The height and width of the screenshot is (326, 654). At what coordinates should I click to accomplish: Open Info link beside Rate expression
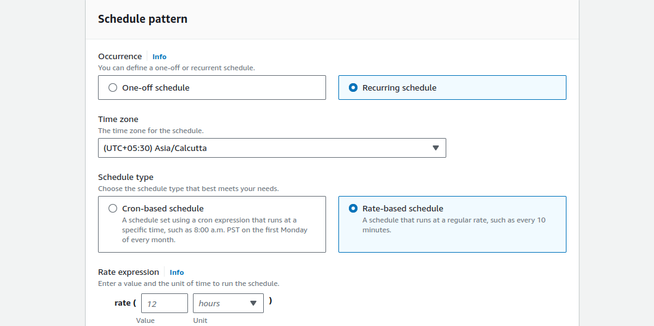click(x=176, y=272)
